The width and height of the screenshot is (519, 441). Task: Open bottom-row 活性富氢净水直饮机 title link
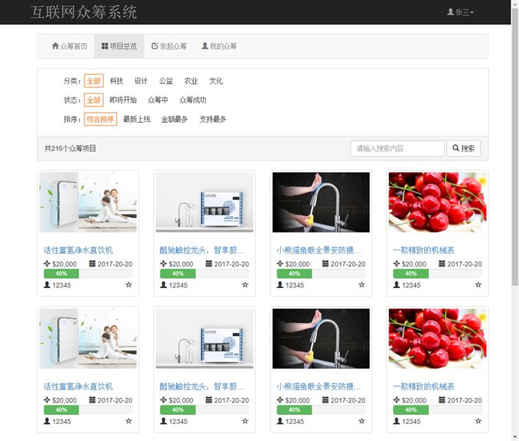78,386
